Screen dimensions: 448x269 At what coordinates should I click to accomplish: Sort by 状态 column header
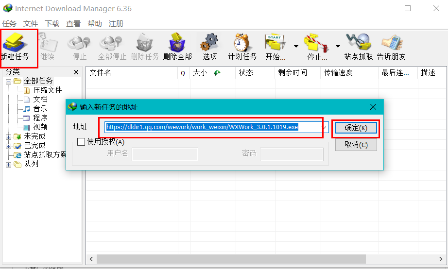(256, 72)
